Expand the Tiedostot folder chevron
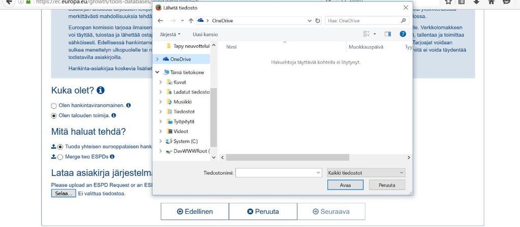Viewport: 520px width, 227px height. tap(161, 112)
